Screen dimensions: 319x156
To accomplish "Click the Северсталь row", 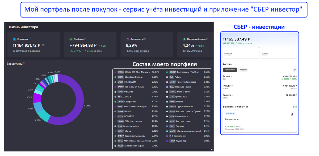I will (x=136, y=101).
